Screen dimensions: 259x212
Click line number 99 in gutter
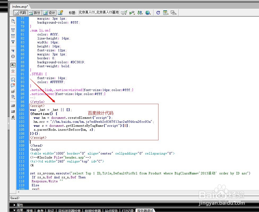pos(23,106)
